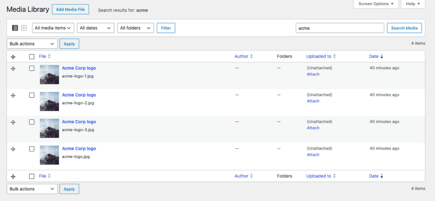Screen dimensions: 435x201
Task: Select all items with top header checkbox
Action: (32, 57)
